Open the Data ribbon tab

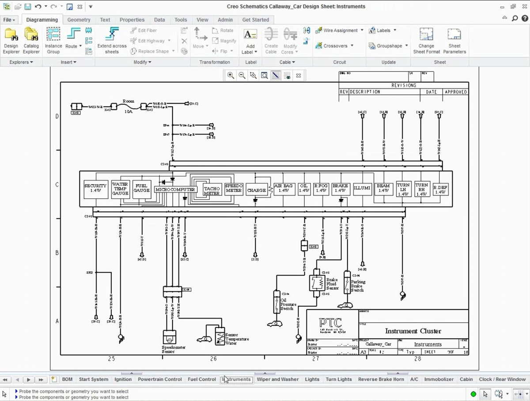[160, 20]
